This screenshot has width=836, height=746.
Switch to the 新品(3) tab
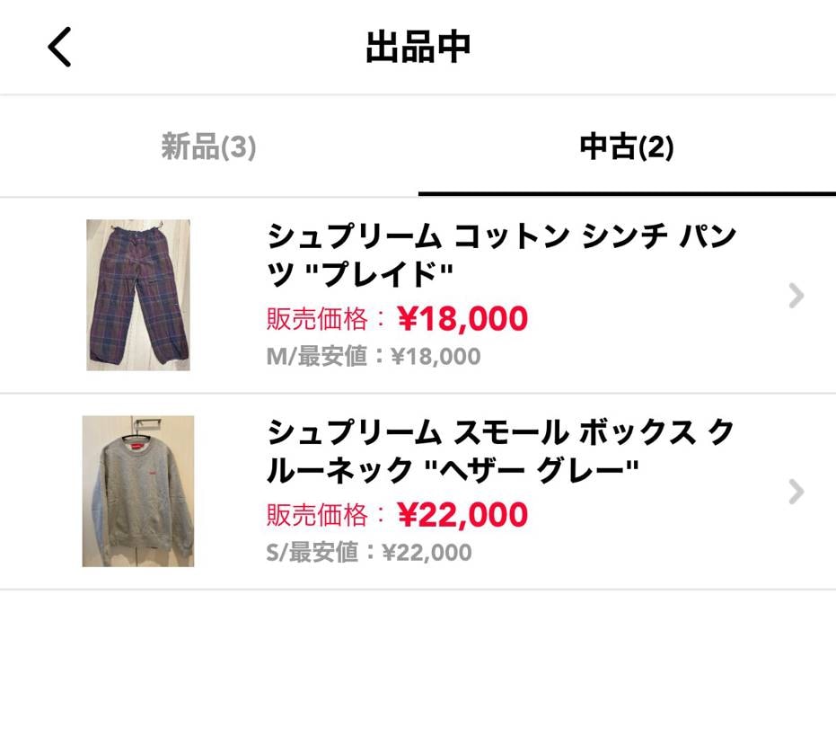[x=208, y=147]
